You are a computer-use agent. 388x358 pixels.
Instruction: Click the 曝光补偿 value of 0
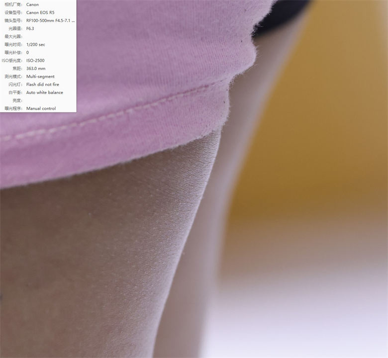27,52
